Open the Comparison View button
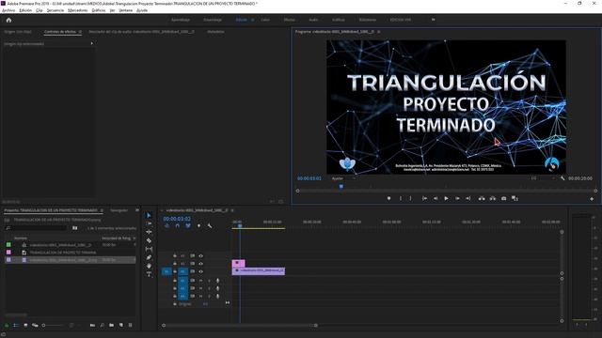 tap(515, 198)
